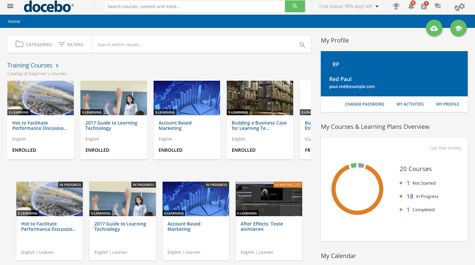The width and height of the screenshot is (475, 265).
Task: Click Not Started legend entry
Action: pyautogui.click(x=418, y=183)
